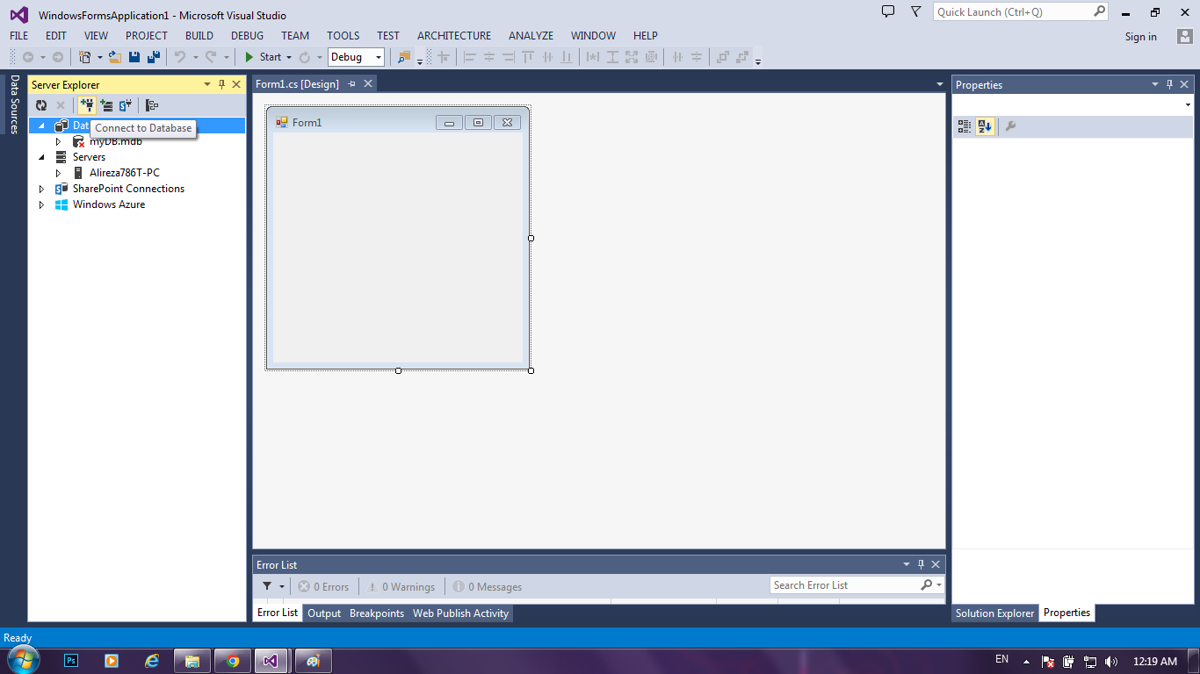Click the Navigate Backward arrow icon
The height and width of the screenshot is (674, 1200).
28,57
